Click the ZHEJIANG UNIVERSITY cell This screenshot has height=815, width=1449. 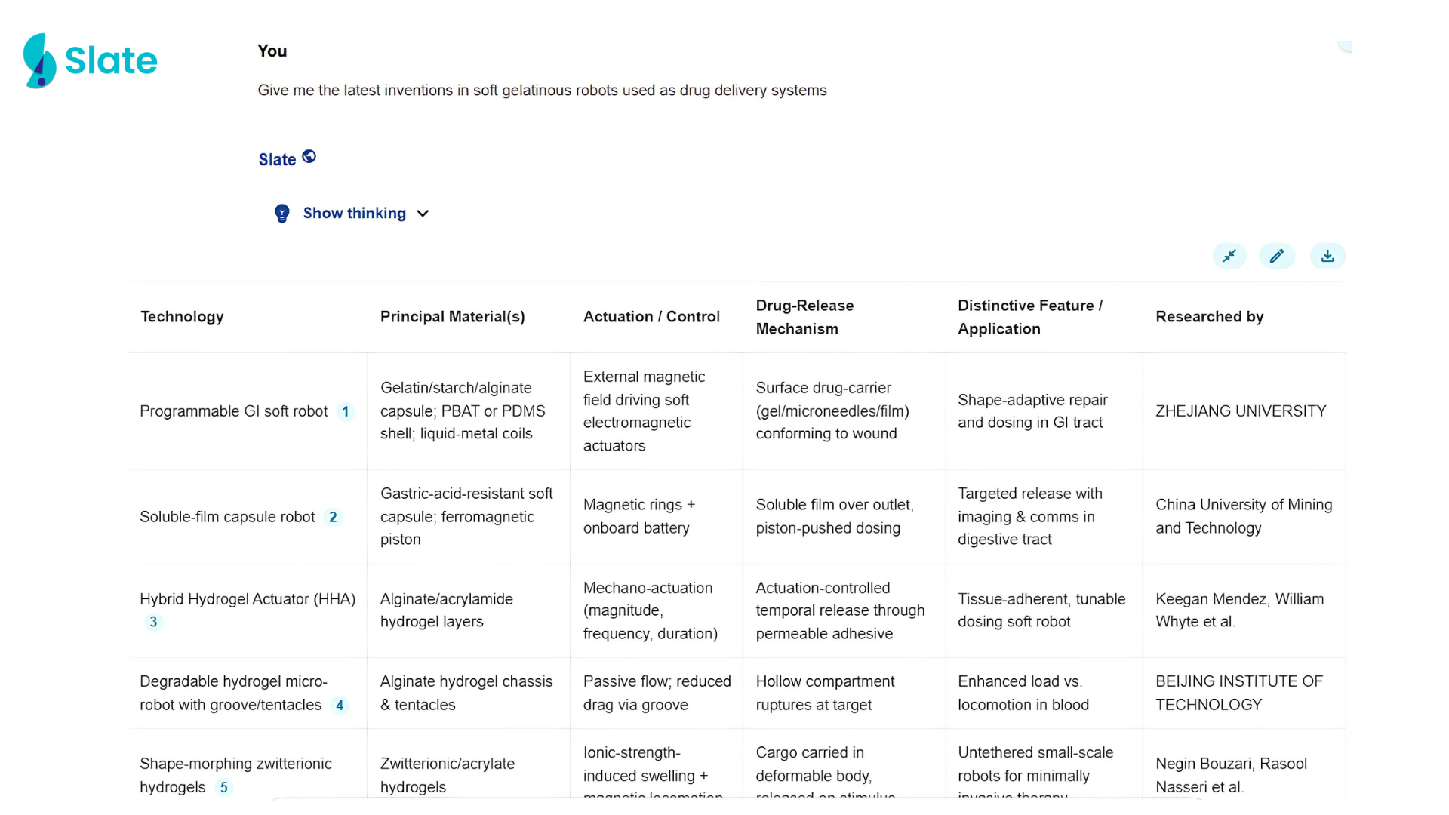point(1240,411)
